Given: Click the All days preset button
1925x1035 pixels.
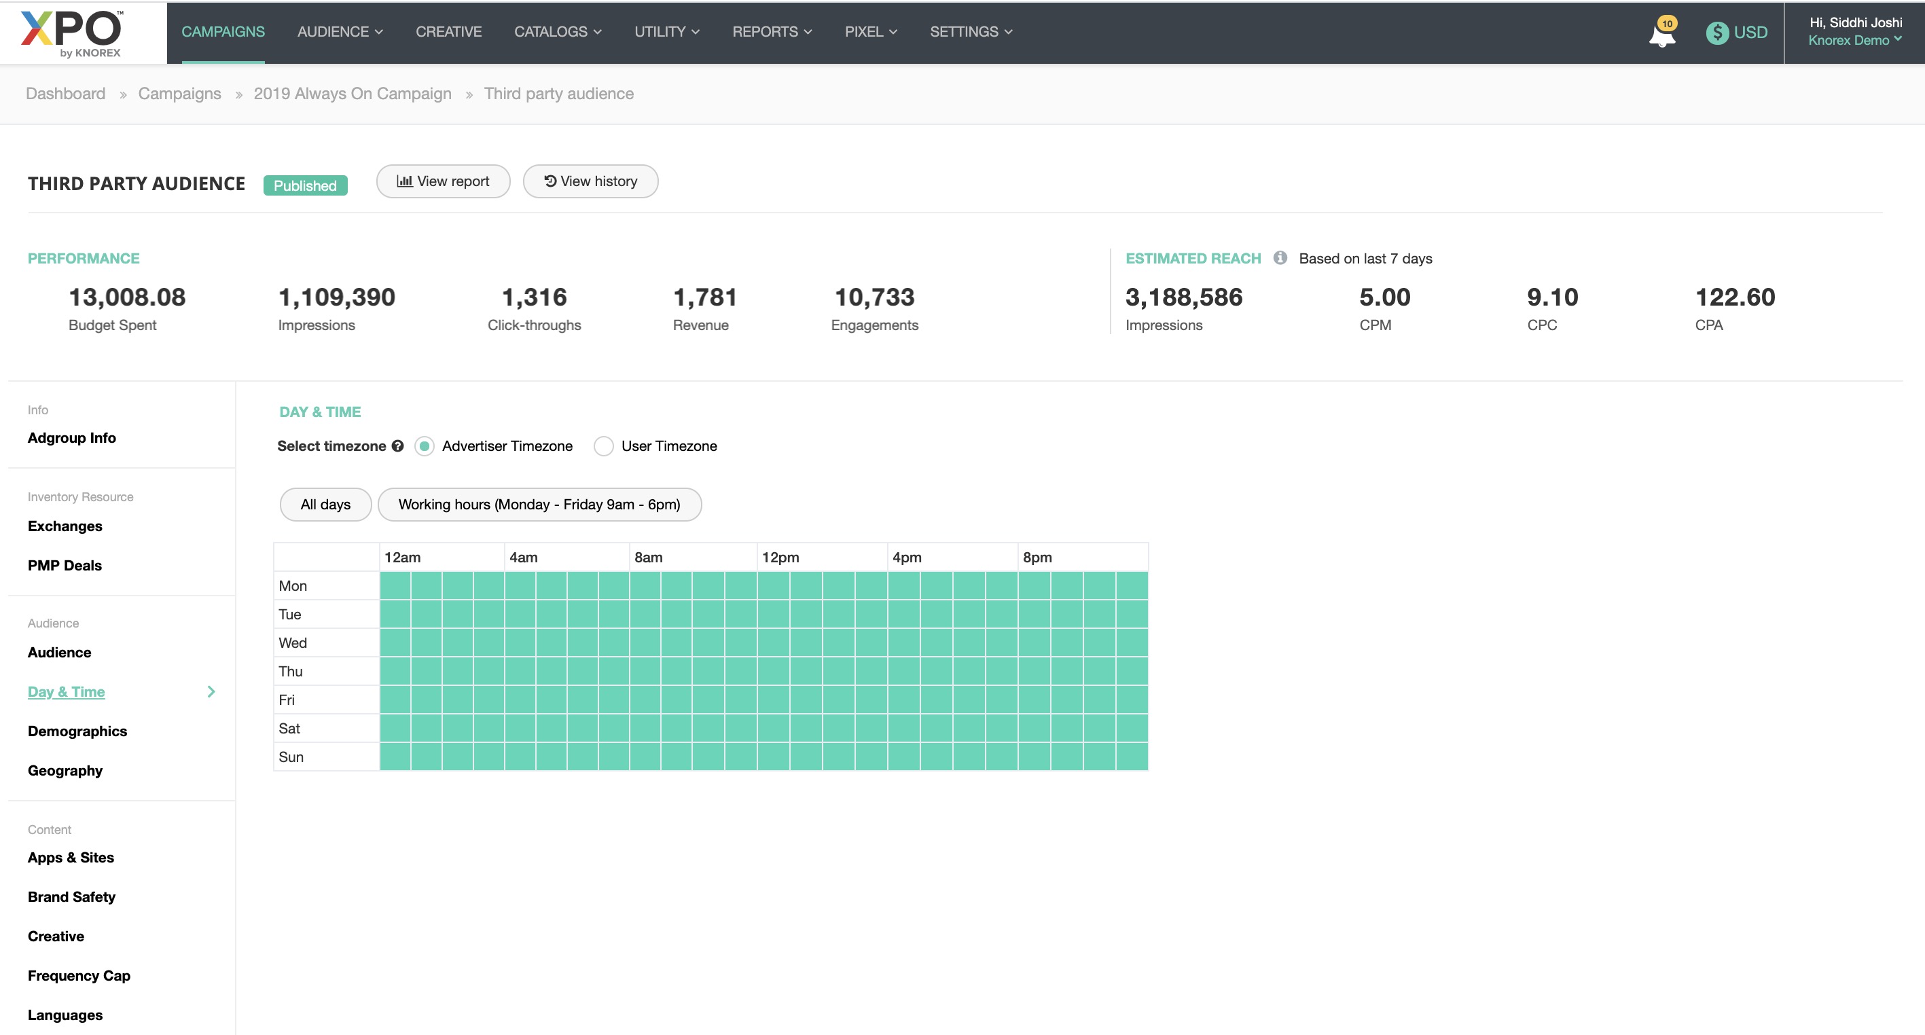Looking at the screenshot, I should point(325,505).
